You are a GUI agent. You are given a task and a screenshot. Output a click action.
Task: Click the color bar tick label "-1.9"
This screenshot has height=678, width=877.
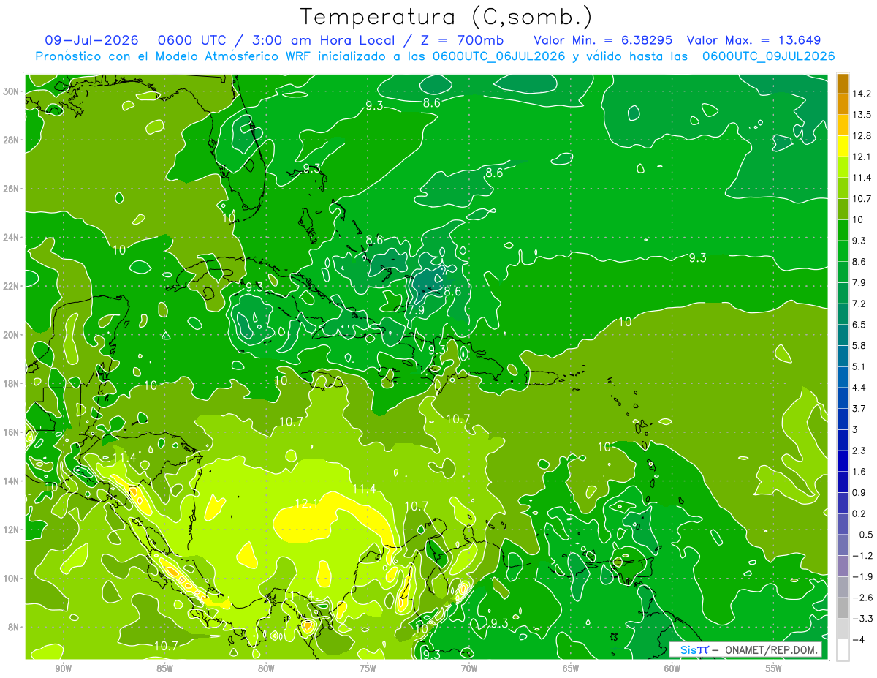862,577
